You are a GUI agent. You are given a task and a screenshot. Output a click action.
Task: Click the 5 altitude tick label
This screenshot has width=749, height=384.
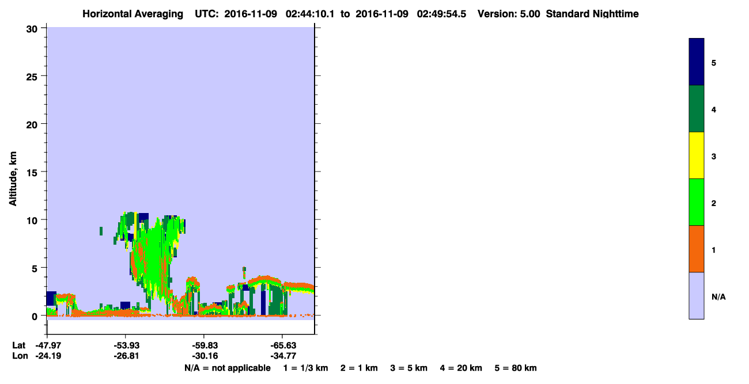pos(35,268)
